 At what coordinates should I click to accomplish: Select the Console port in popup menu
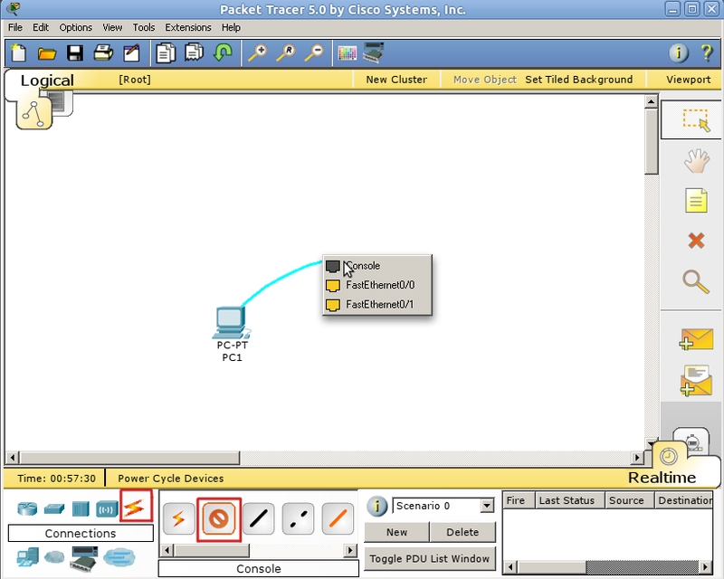(x=363, y=266)
